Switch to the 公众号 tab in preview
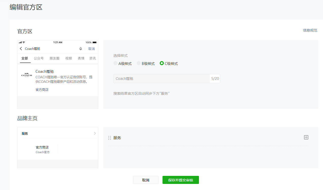The width and height of the screenshot is (323, 190). point(39,58)
